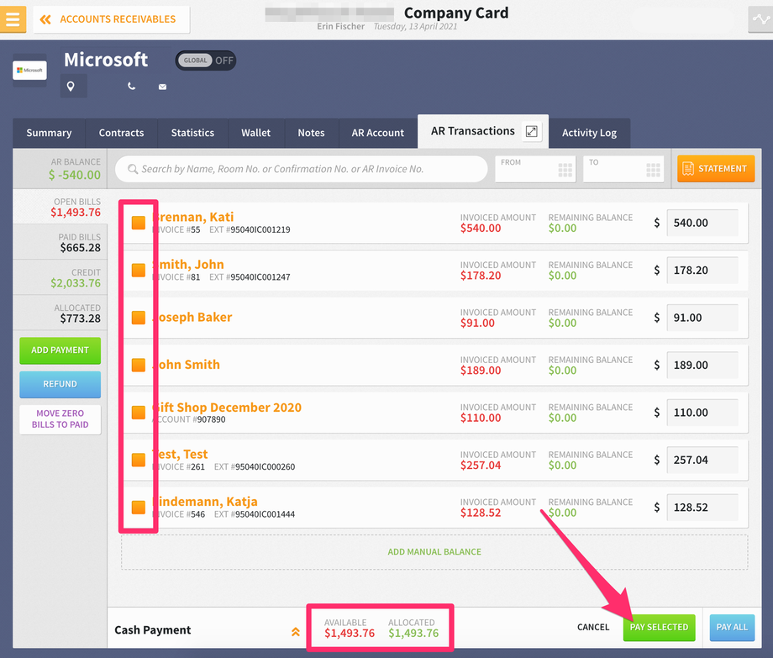Expand the Cash Payment chevron

pos(295,631)
